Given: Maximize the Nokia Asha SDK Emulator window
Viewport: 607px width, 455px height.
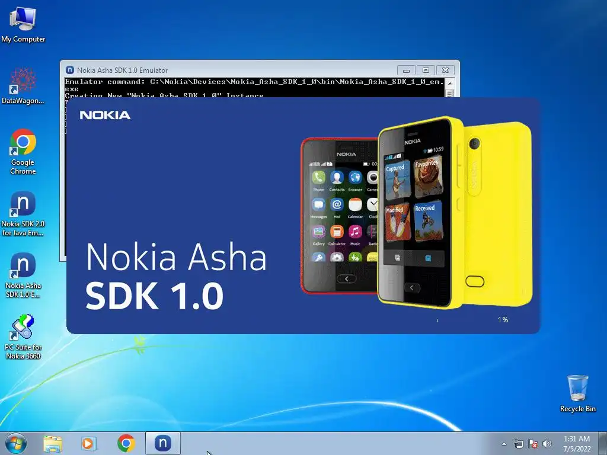Looking at the screenshot, I should (x=426, y=71).
